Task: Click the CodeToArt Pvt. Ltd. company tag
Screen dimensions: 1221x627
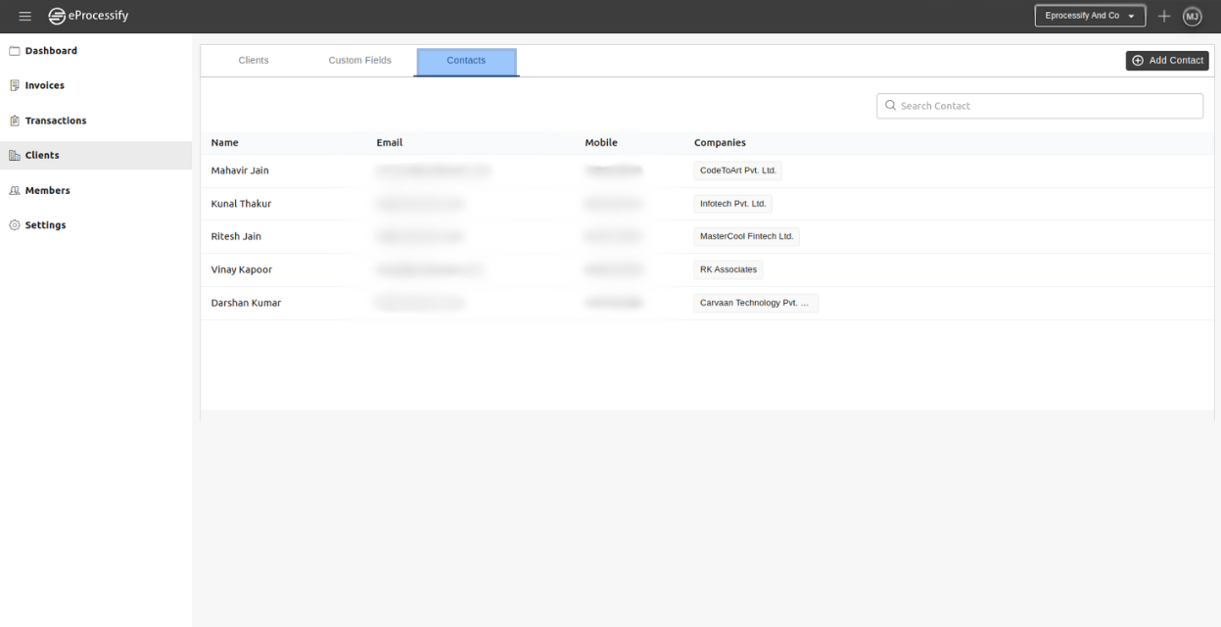Action: 737,170
